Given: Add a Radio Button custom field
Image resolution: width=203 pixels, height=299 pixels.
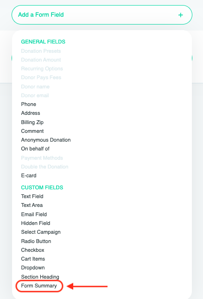Looking at the screenshot, I should pyautogui.click(x=36, y=241).
